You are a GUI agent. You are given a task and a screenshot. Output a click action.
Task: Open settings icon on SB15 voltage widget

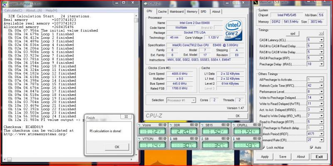[x=224, y=125]
